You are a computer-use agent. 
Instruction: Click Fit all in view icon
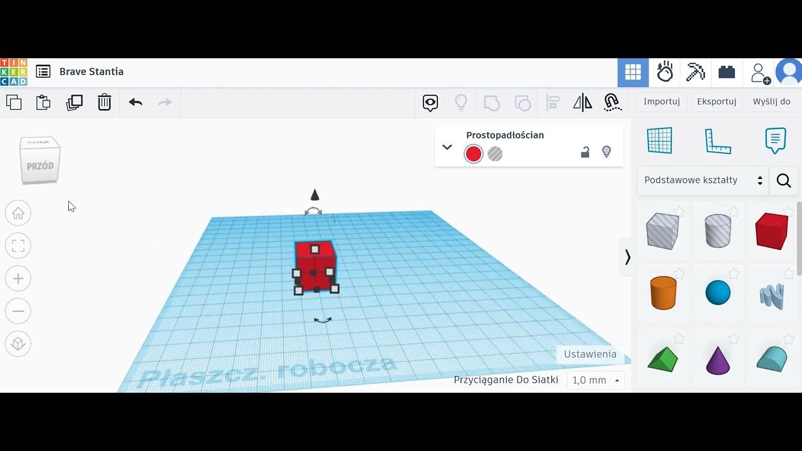click(18, 246)
